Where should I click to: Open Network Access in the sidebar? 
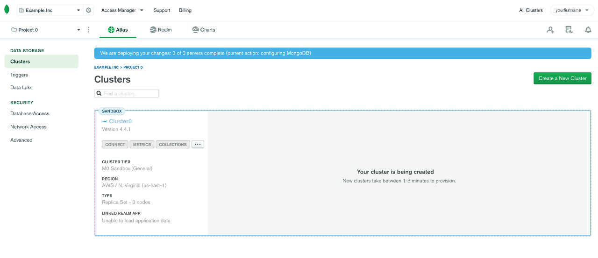tap(28, 127)
